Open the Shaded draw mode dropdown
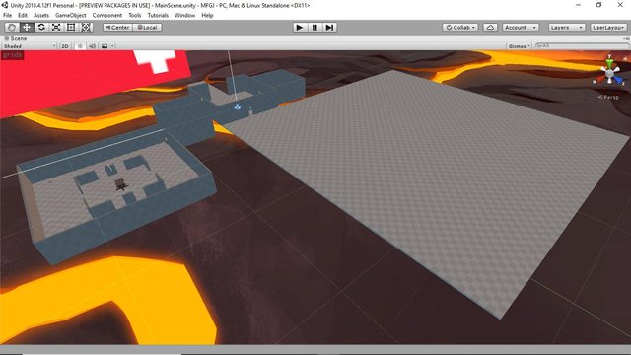The width and height of the screenshot is (631, 355). 29,46
